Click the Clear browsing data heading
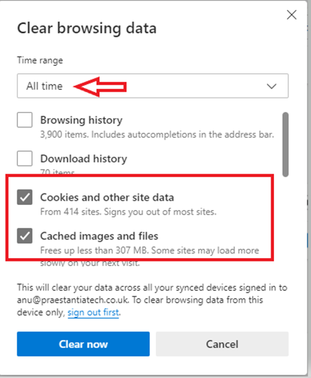The image size is (311, 378). click(x=87, y=28)
